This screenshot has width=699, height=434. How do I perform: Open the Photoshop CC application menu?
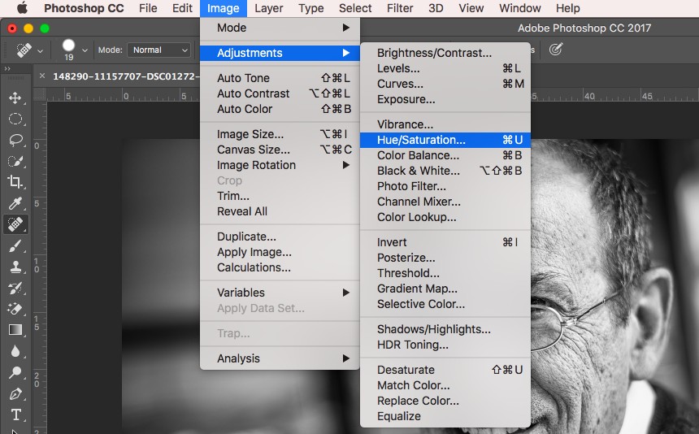(x=84, y=8)
